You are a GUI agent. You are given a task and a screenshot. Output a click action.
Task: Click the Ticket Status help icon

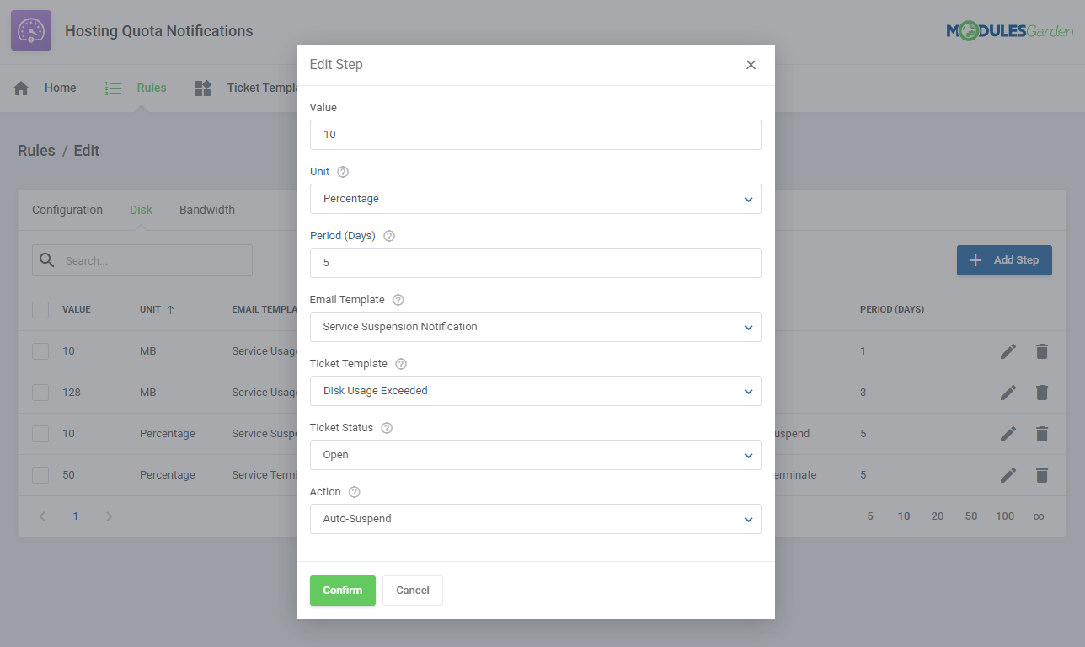click(x=386, y=427)
